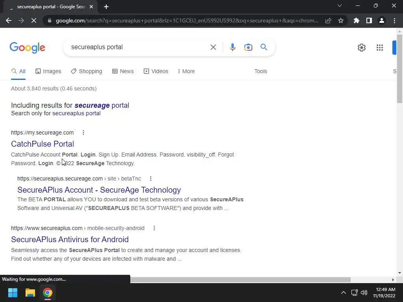Open a new tab with plus button
The width and height of the screenshot is (403, 302).
coord(106,7)
